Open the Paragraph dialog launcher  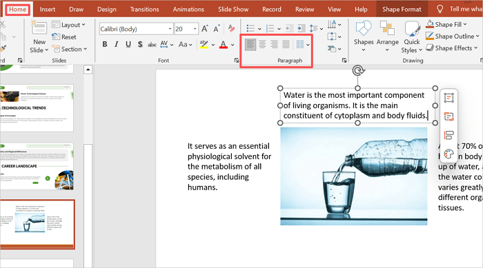pyautogui.click(x=344, y=61)
